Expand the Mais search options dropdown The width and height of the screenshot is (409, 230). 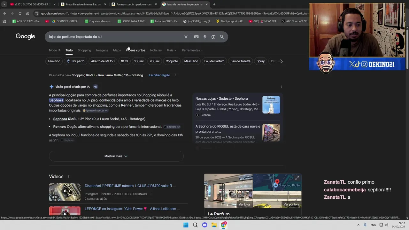click(x=171, y=50)
